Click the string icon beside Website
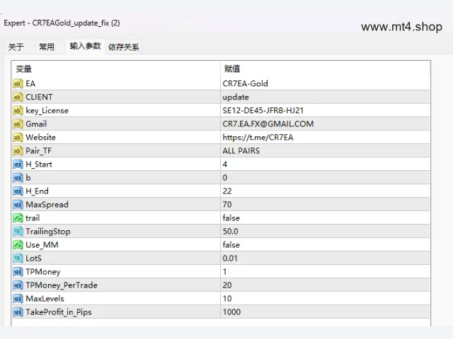The height and width of the screenshot is (339, 453). click(18, 138)
